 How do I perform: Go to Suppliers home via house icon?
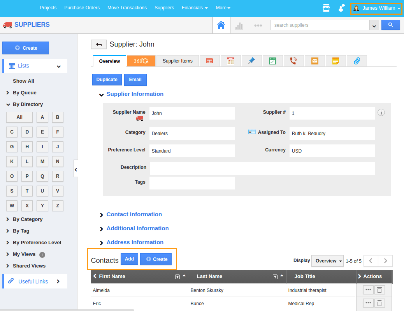coord(221,25)
